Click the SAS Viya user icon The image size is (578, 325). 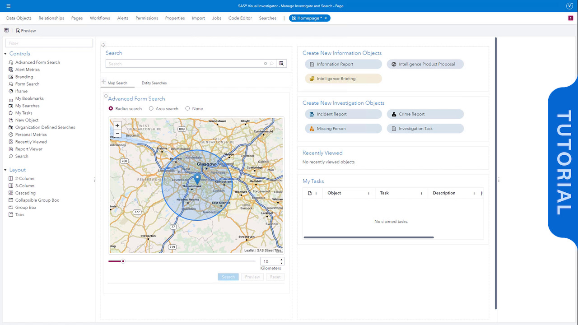[x=569, y=6]
